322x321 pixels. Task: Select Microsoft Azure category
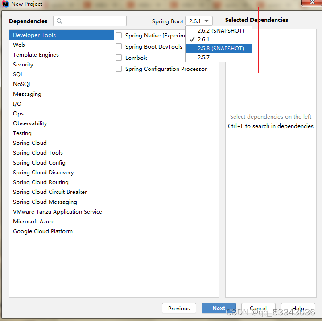[x=62, y=222]
